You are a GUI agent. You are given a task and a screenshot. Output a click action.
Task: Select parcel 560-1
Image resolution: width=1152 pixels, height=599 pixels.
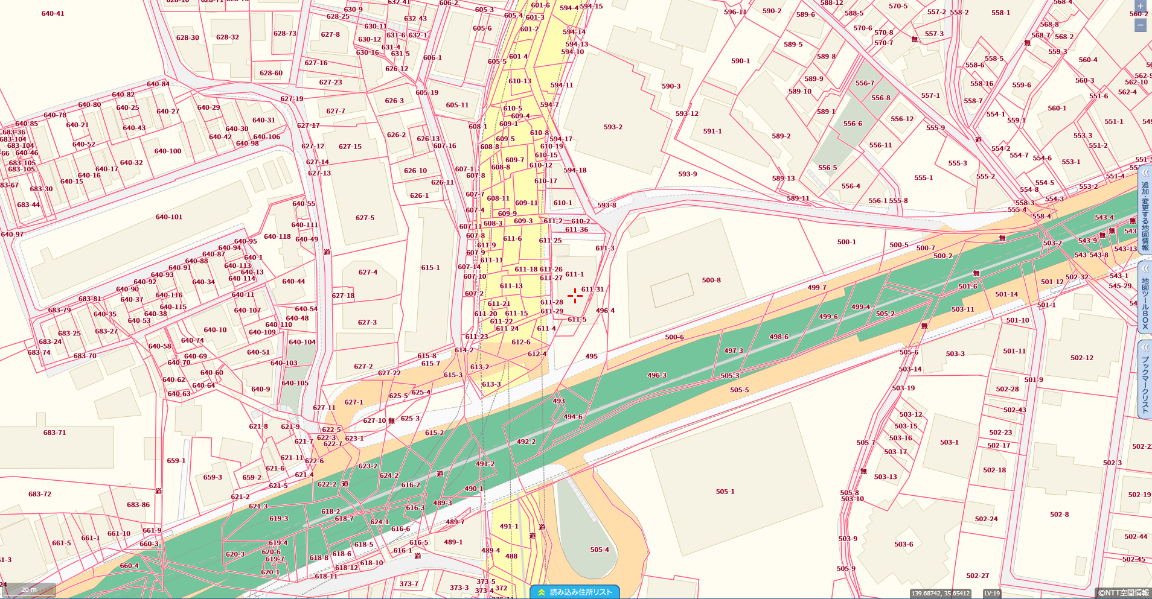click(1057, 109)
